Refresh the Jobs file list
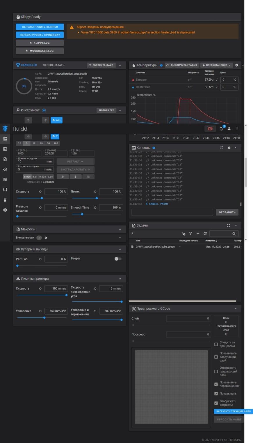 [205, 234]
